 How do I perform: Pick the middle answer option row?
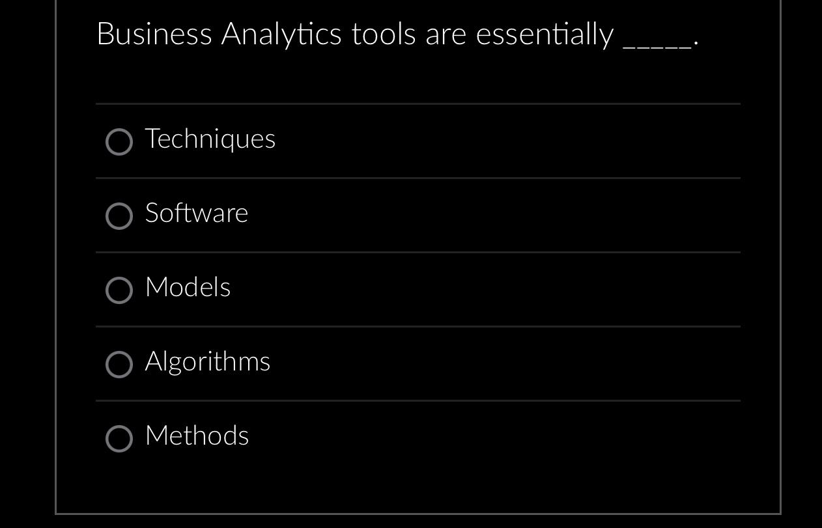coord(417,288)
